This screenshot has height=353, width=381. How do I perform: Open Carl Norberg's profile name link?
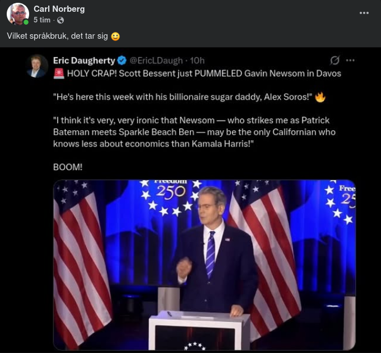pos(59,9)
